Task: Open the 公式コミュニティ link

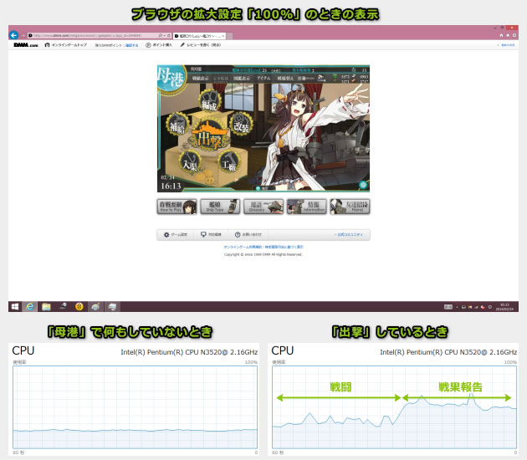Action: coord(349,234)
